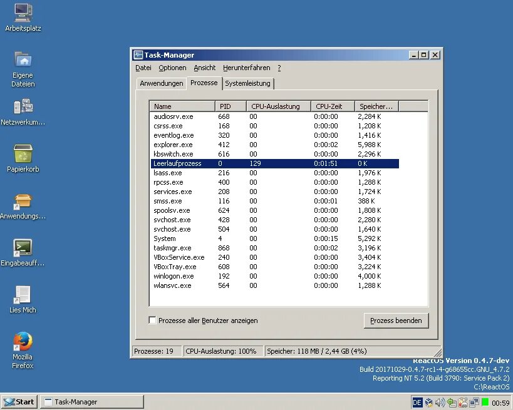The image size is (513, 410).
Task: Sort by the CPU-Auslastung column header
Action: (x=278, y=106)
